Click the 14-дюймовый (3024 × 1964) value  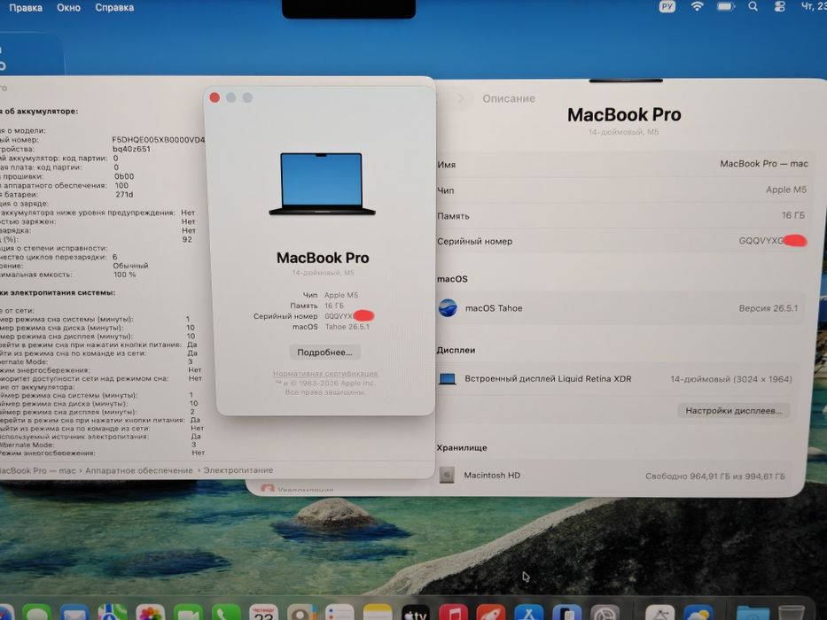(731, 379)
